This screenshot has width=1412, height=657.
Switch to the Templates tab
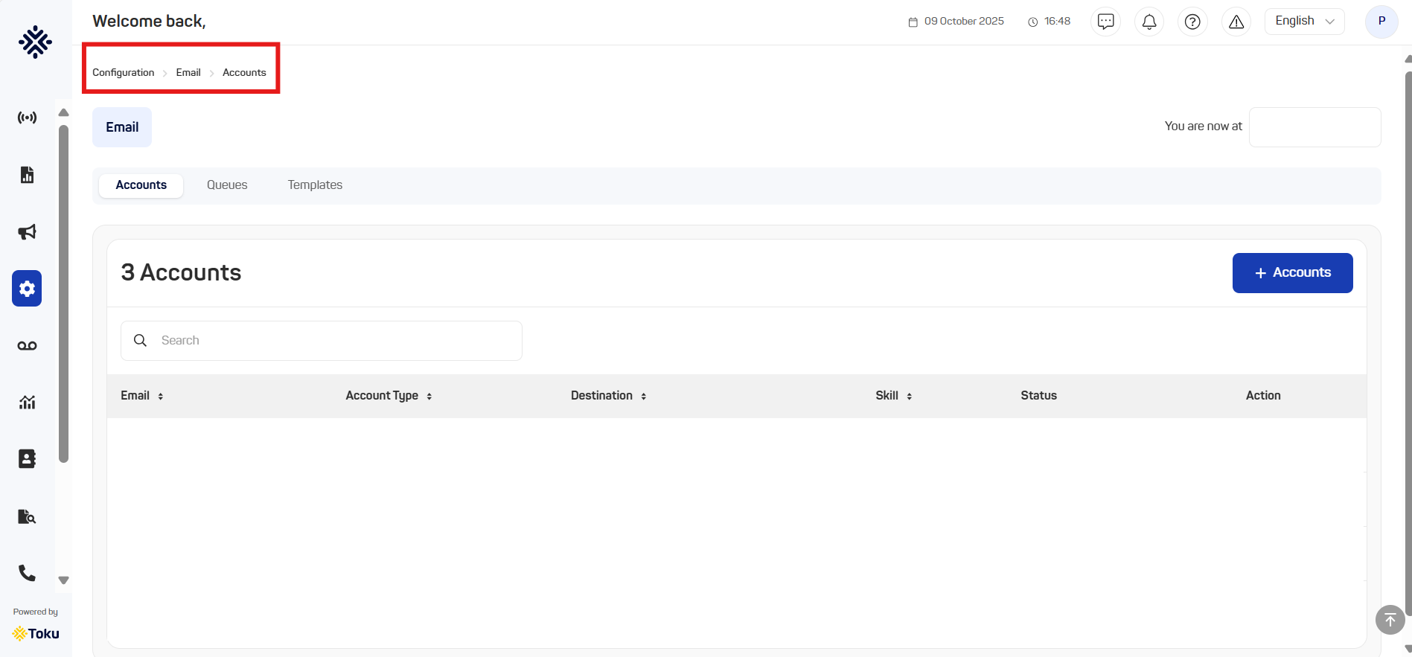pyautogui.click(x=315, y=185)
